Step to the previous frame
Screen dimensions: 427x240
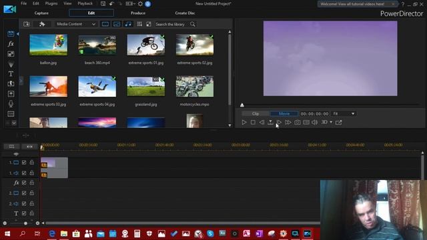[262, 123]
